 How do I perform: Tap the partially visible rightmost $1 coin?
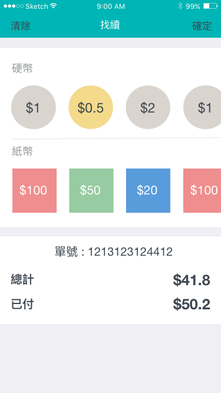coord(202,107)
